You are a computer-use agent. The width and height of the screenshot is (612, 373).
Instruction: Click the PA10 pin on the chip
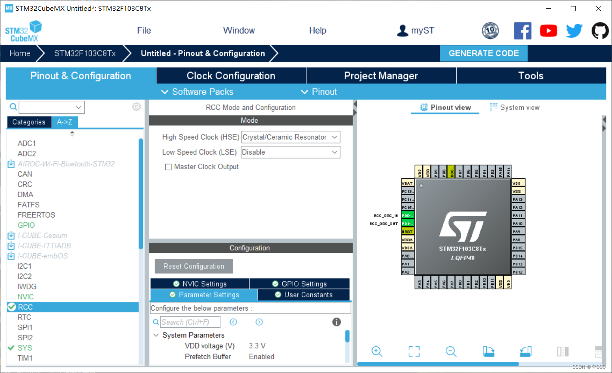point(518,224)
